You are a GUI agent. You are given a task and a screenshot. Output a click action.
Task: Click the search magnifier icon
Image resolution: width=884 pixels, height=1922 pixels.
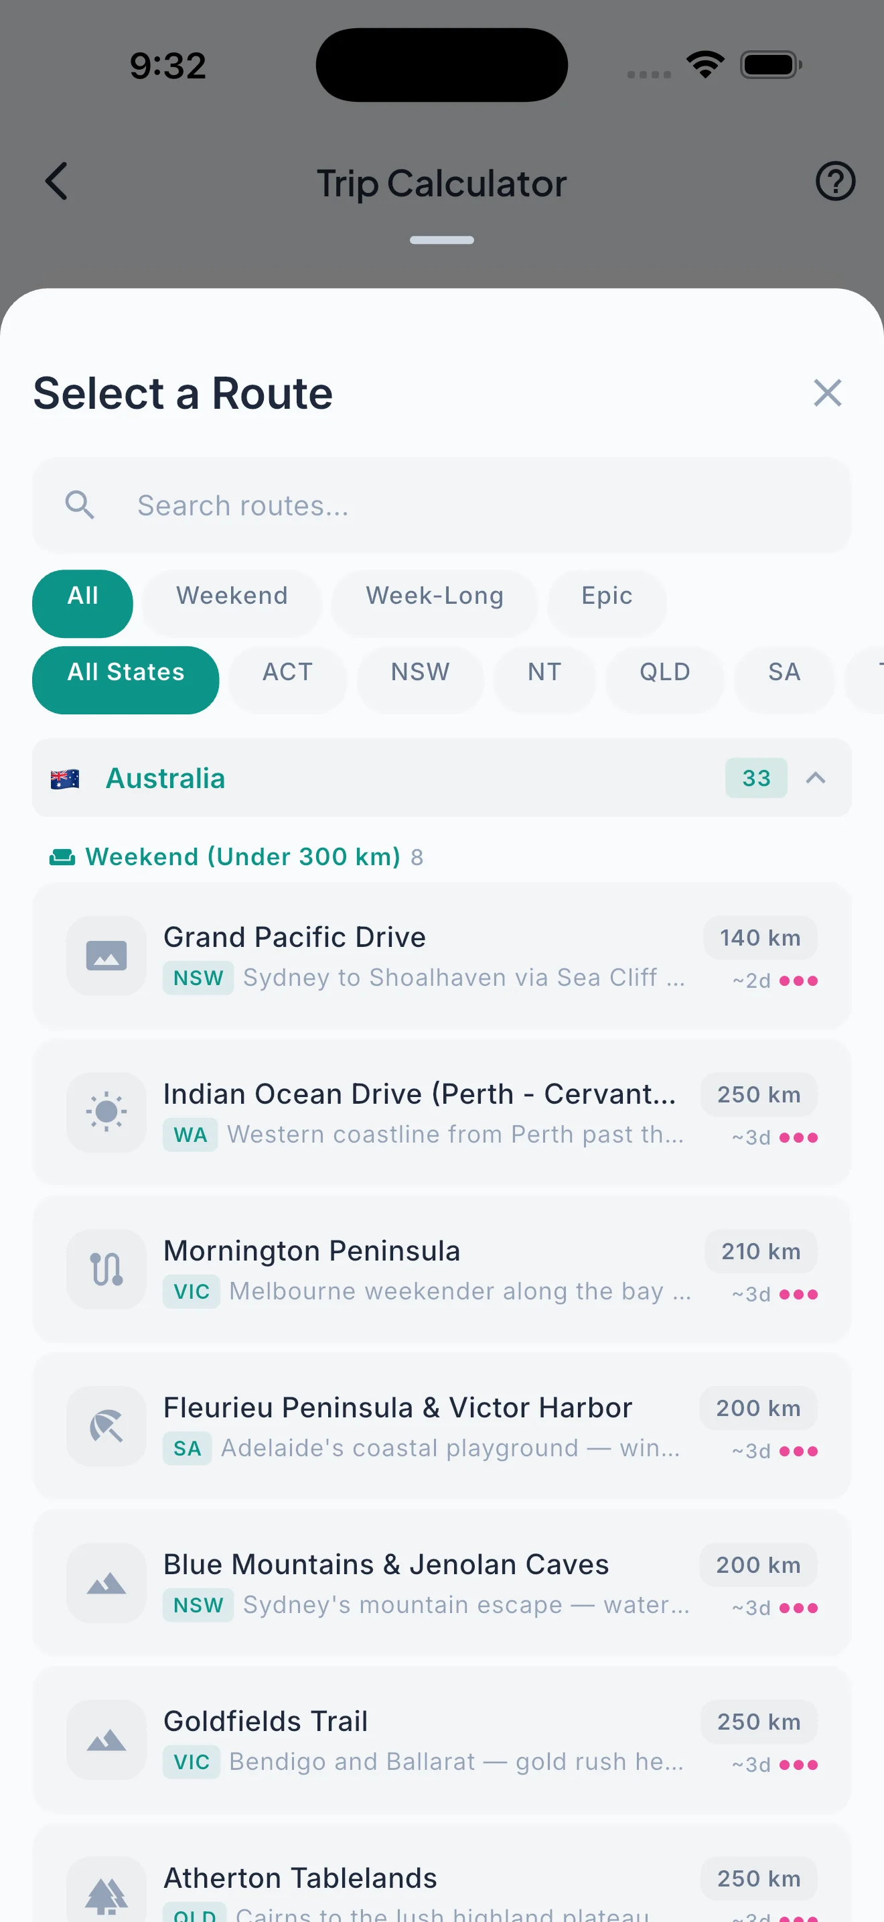click(80, 505)
